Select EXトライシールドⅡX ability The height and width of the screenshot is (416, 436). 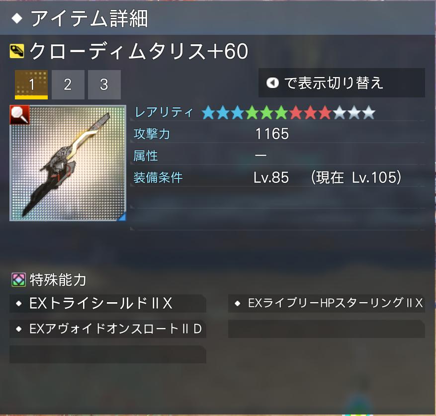tap(108, 303)
